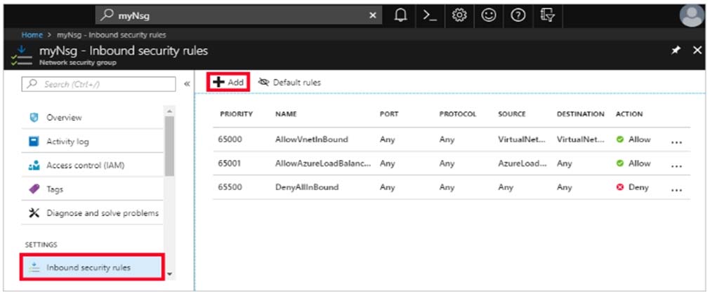Collapse the sidebar with double chevron
This screenshot has width=710, height=296.
point(187,84)
